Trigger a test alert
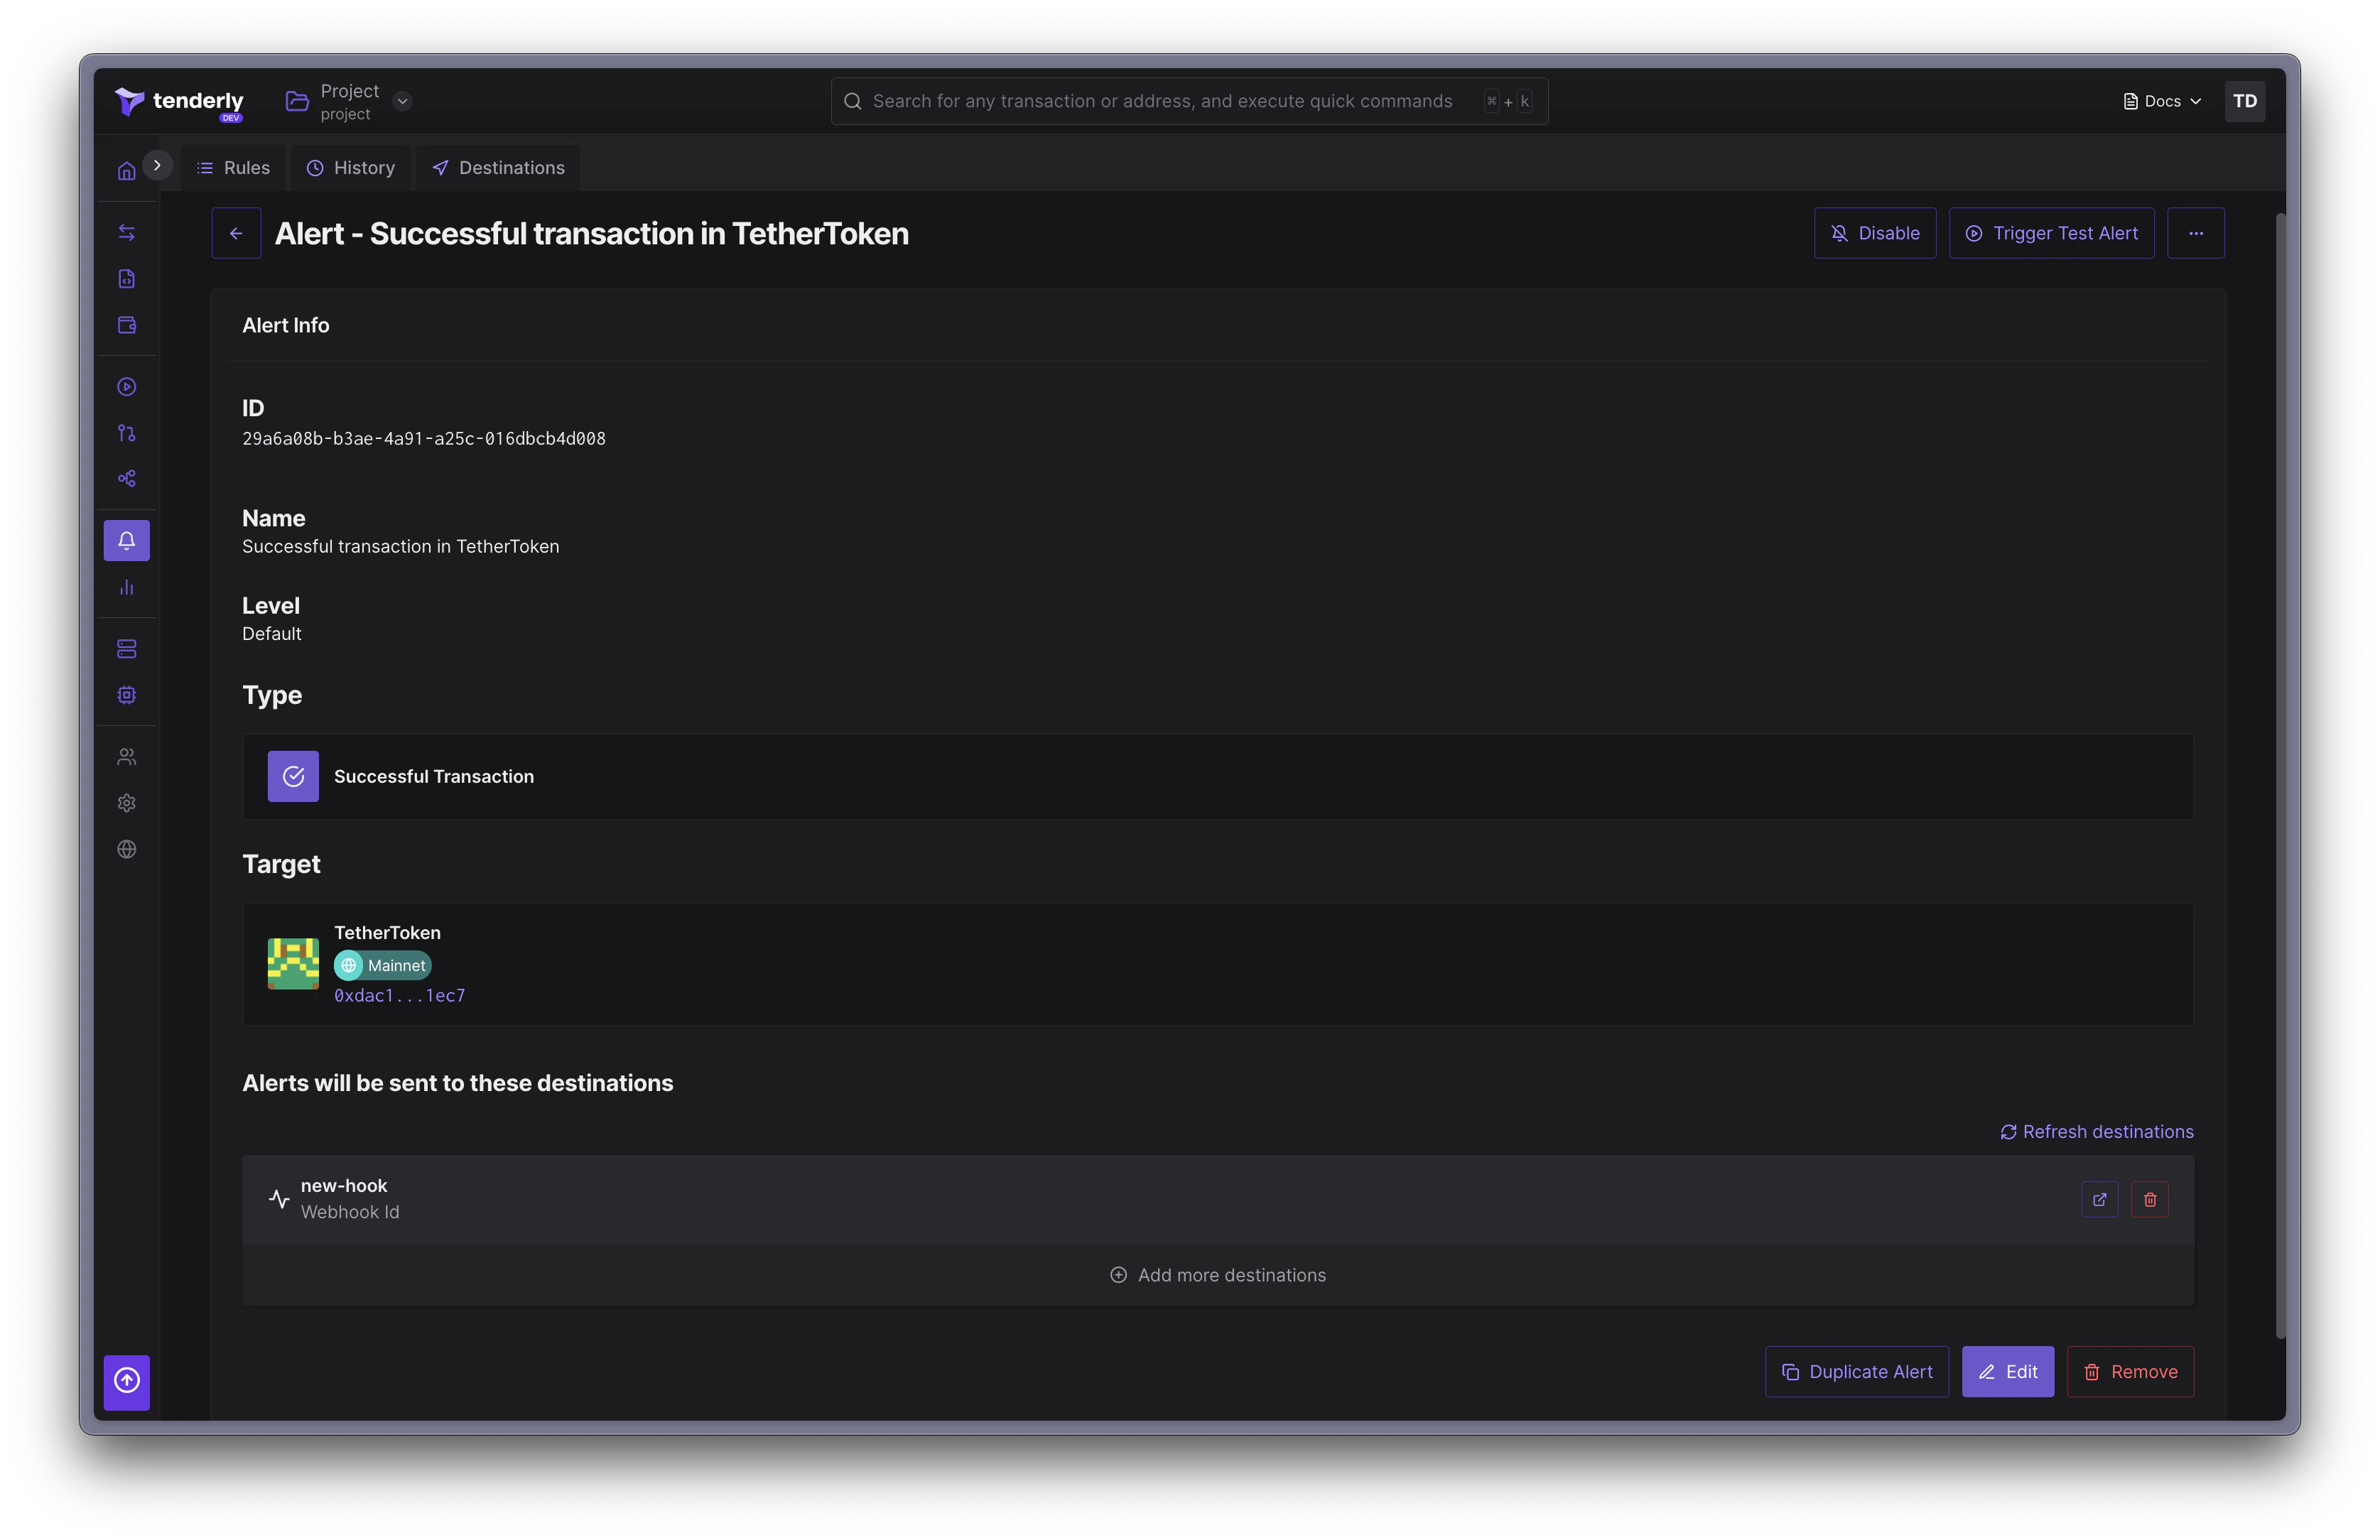Viewport: 2380px width, 1540px height. 2052,233
